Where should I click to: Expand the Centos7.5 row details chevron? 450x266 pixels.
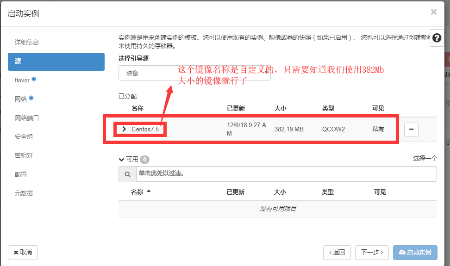tap(124, 129)
